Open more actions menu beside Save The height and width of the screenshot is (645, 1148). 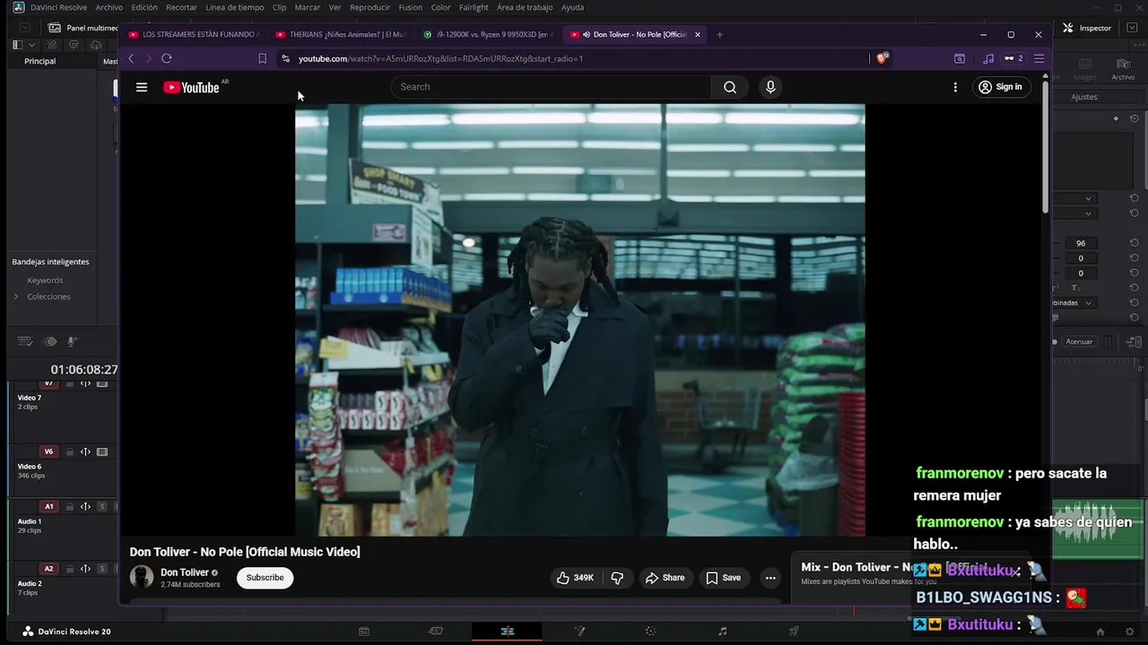(x=770, y=578)
